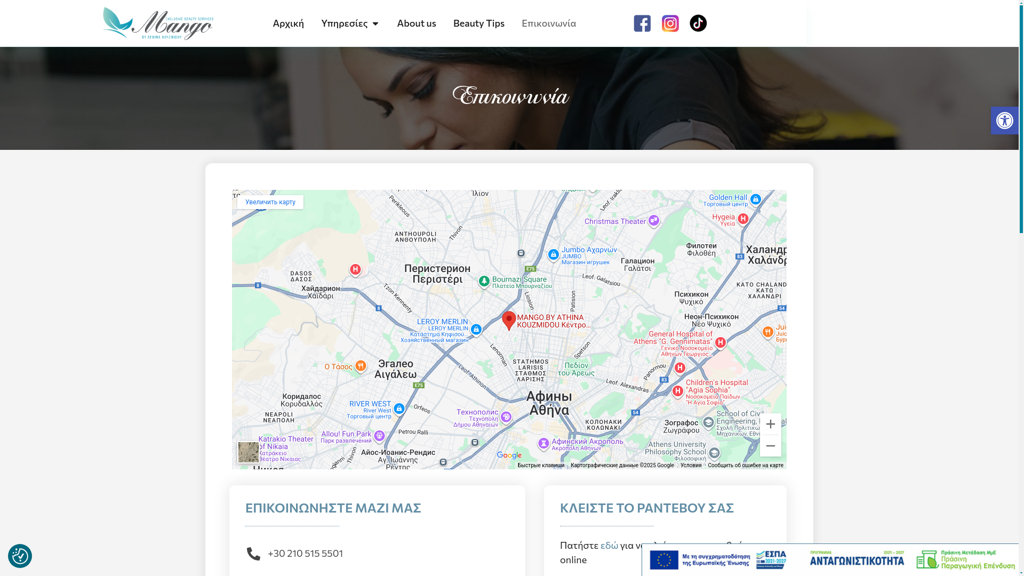The width and height of the screenshot is (1024, 576).
Task: Open the About us page
Action: tap(417, 23)
